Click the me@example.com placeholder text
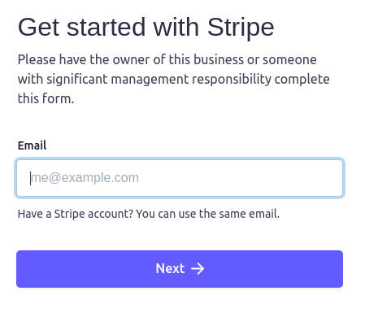Screen dimensions: 365x321 [85, 178]
